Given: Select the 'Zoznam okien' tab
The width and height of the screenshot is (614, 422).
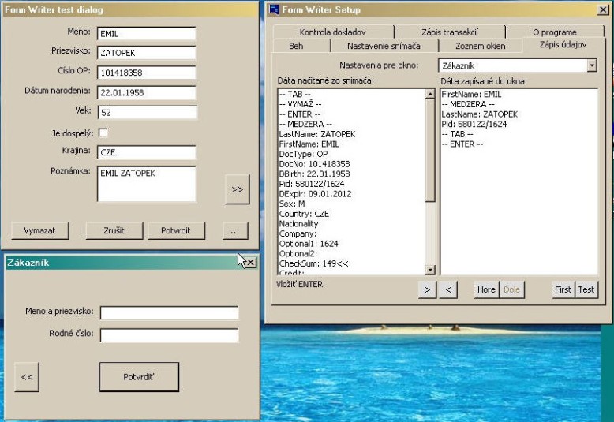Looking at the screenshot, I should (480, 47).
